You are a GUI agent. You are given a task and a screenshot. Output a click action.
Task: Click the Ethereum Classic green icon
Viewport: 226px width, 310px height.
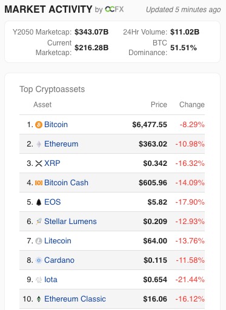pos(39,299)
